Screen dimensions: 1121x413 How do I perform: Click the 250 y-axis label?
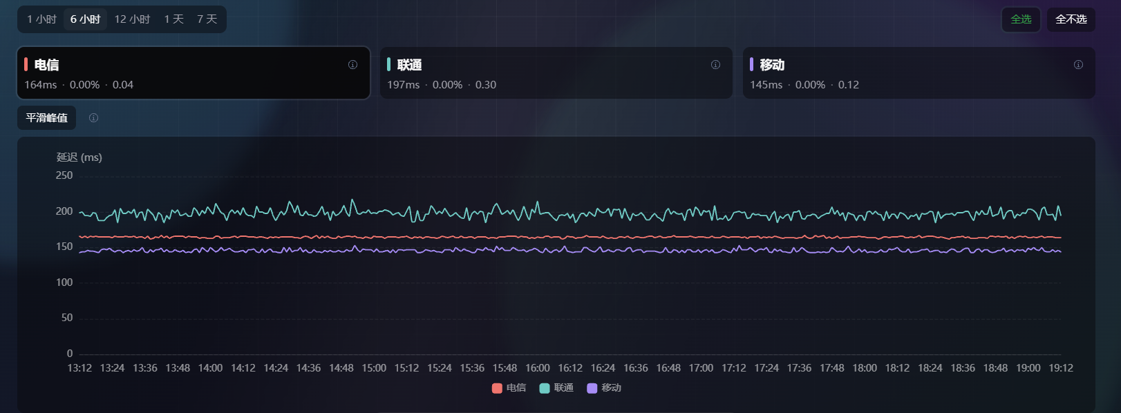click(x=64, y=175)
